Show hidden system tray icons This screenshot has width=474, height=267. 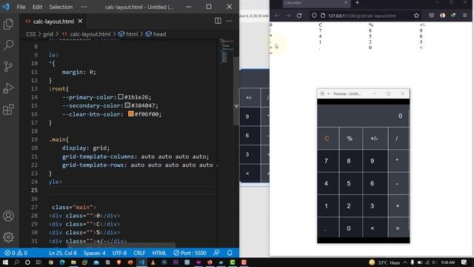pos(405,263)
